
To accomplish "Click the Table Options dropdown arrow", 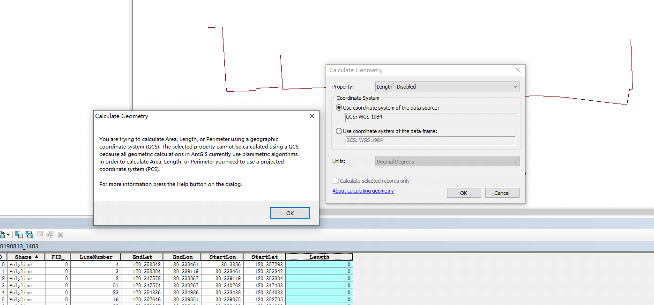I will tap(8, 235).
